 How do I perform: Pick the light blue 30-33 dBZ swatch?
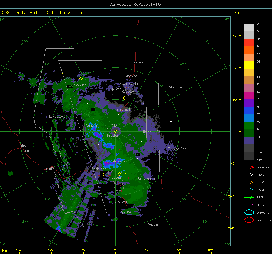(249, 118)
